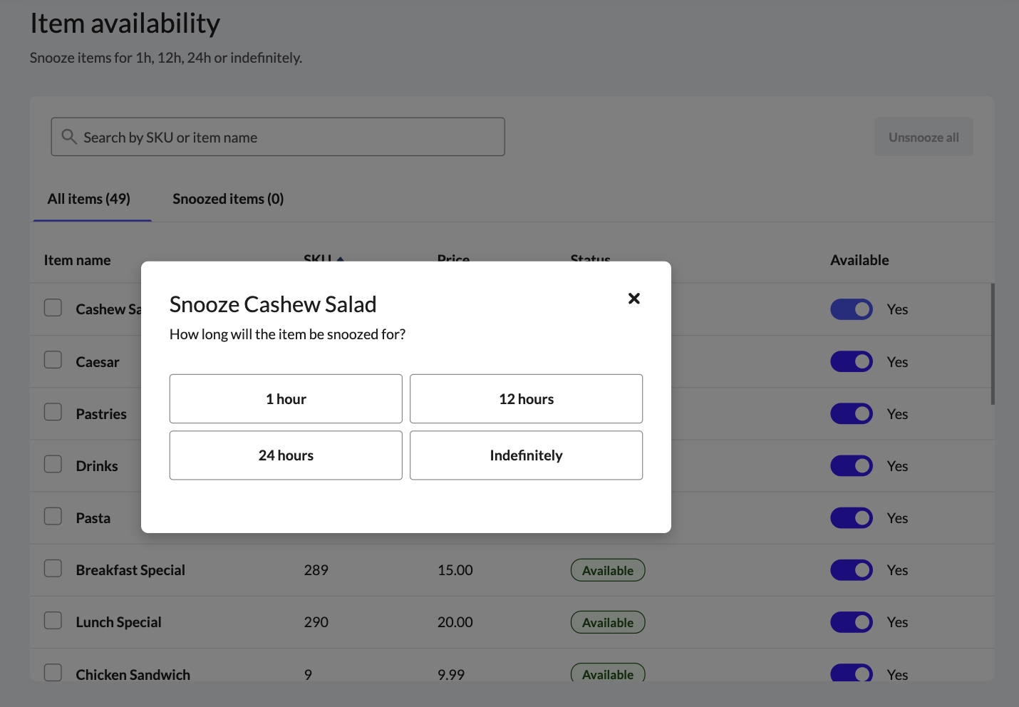Select the Breakfast Special checkbox
The height and width of the screenshot is (707, 1019).
pos(53,568)
